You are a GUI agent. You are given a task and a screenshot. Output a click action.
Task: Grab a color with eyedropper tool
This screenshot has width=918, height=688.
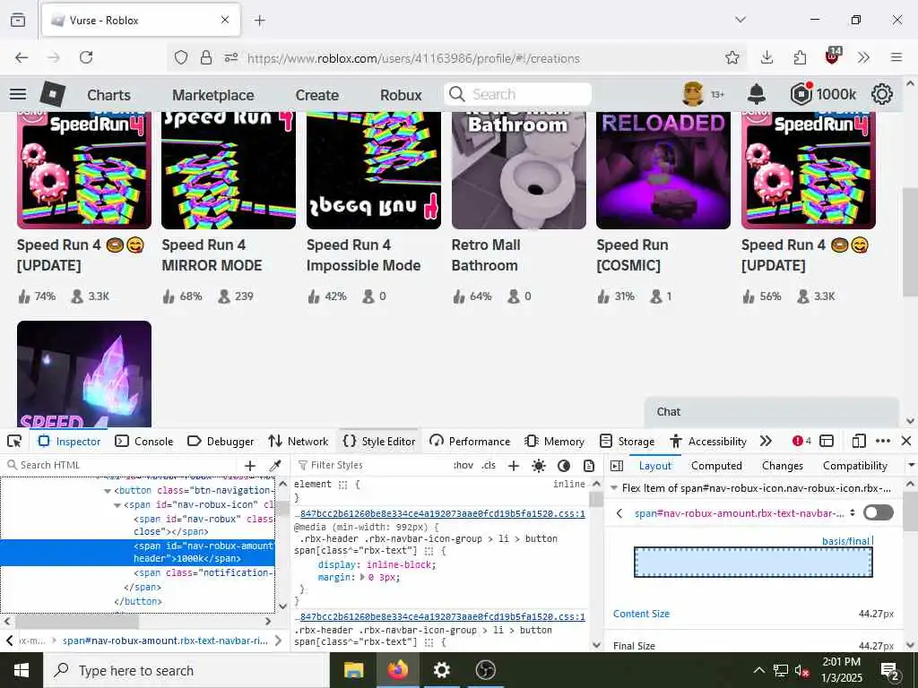pos(274,466)
